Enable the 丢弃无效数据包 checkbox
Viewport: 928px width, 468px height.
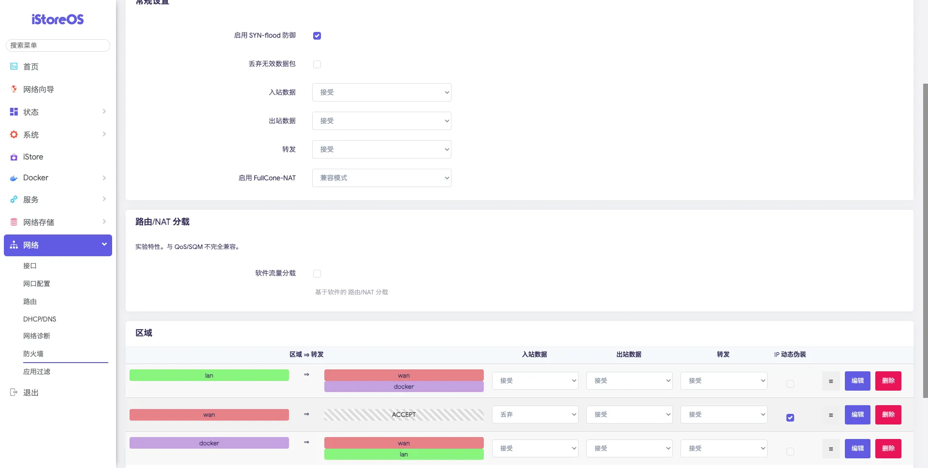tap(317, 64)
